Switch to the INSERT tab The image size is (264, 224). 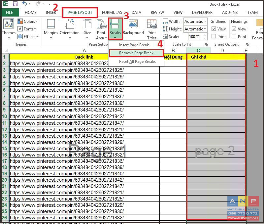coord(52,13)
